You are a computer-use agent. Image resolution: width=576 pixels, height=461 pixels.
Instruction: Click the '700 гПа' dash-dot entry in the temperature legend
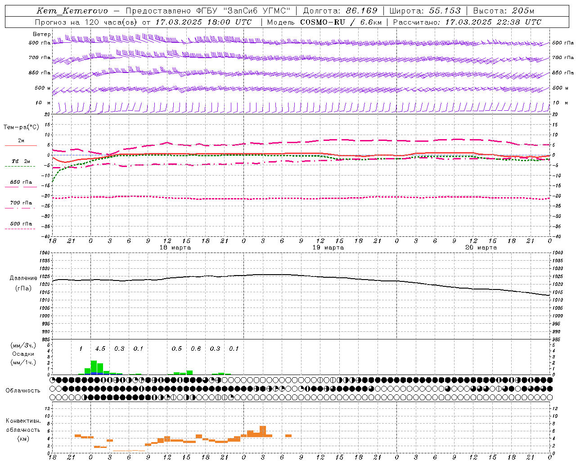pyautogui.click(x=21, y=203)
